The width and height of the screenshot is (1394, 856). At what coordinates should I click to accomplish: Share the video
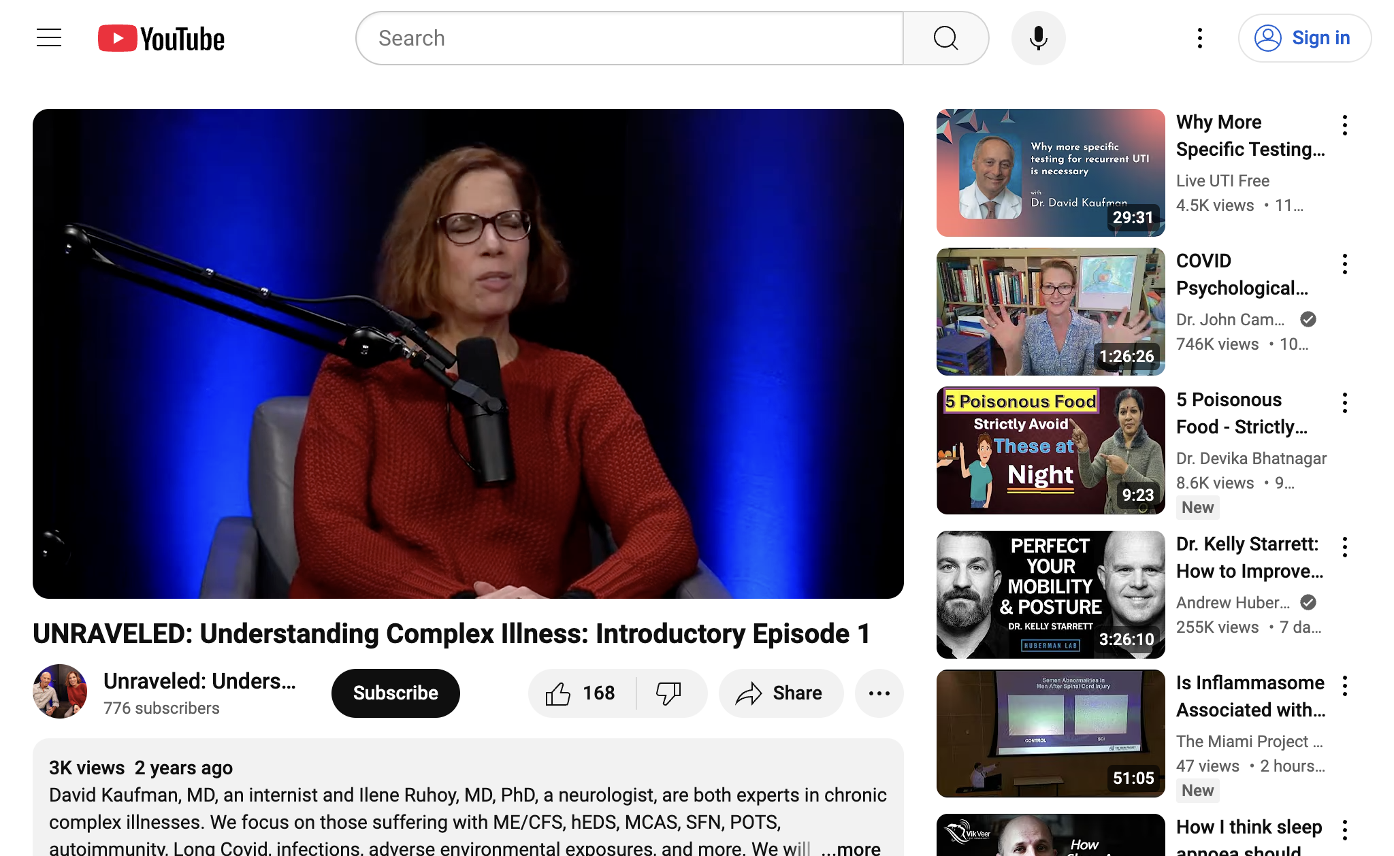[780, 693]
